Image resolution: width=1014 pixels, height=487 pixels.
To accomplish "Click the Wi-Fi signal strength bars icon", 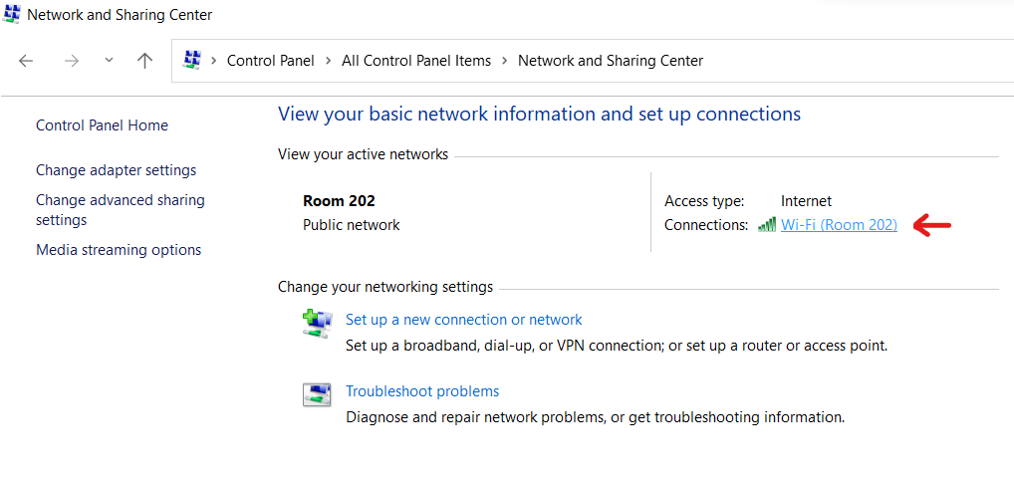I will 766,225.
